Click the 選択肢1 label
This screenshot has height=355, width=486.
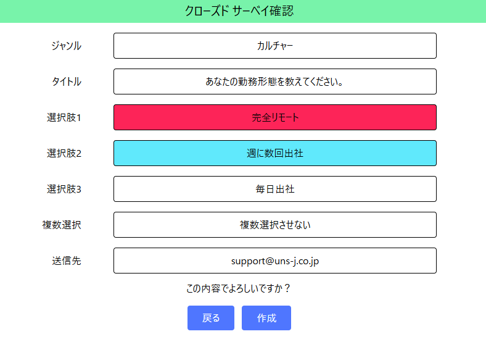click(64, 117)
